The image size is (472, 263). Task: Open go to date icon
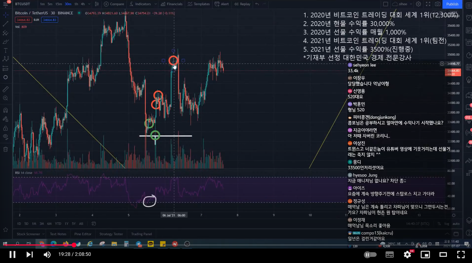pyautogui.click(x=94, y=224)
